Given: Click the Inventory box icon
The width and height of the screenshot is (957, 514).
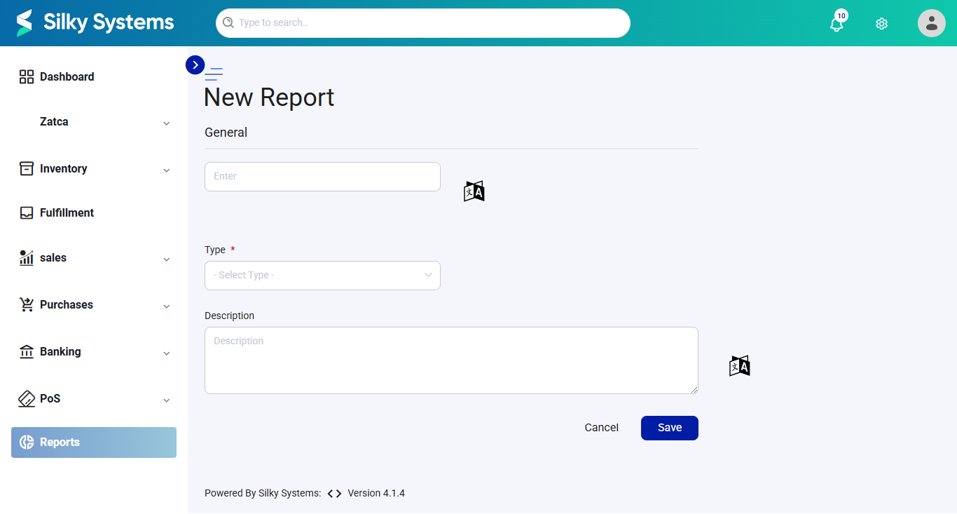Looking at the screenshot, I should pos(27,168).
